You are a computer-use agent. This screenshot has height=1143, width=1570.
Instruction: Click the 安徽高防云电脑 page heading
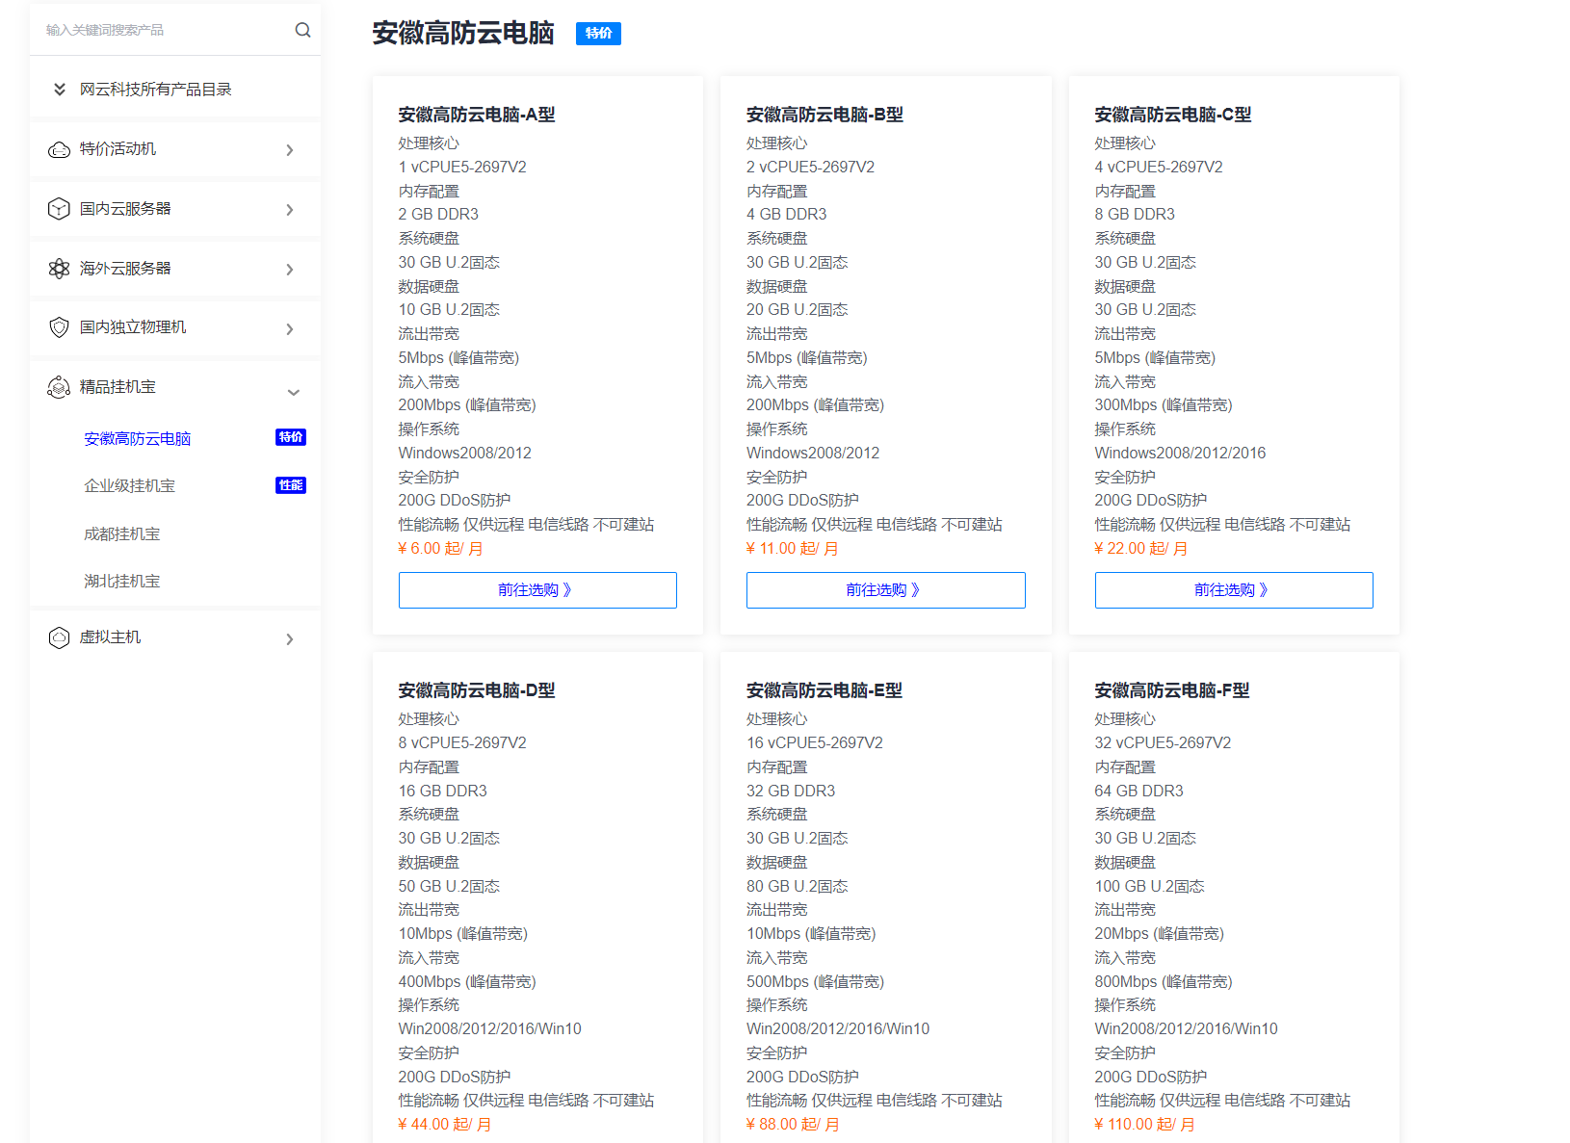[x=463, y=34]
